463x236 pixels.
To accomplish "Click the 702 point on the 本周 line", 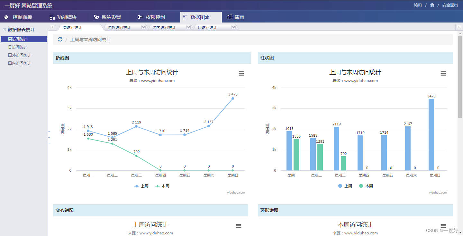I will coord(136,156).
